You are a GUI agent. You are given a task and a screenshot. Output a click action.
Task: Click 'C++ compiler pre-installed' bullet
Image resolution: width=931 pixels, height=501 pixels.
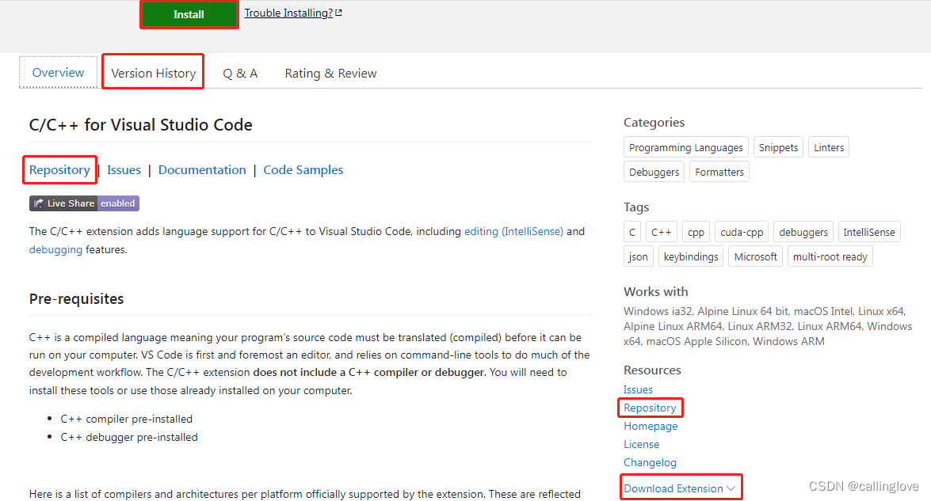[x=127, y=419]
